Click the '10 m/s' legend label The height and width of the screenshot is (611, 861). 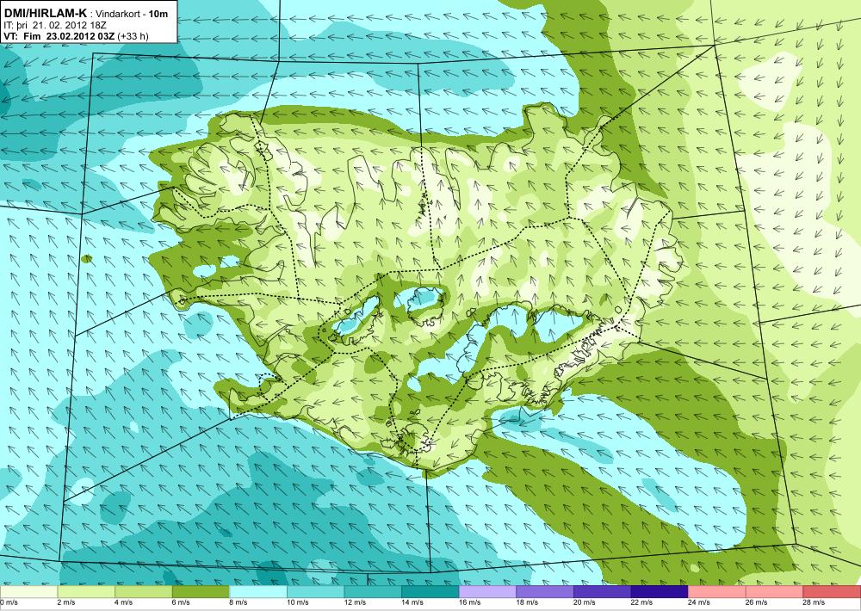coord(298,602)
